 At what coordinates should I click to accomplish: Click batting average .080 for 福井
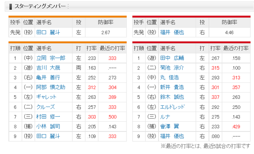(215, 136)
